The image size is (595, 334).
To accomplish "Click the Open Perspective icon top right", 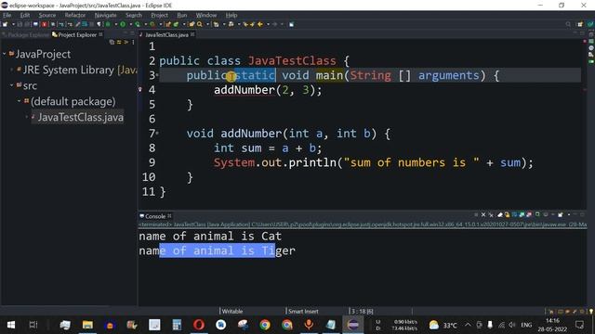I will (x=580, y=24).
